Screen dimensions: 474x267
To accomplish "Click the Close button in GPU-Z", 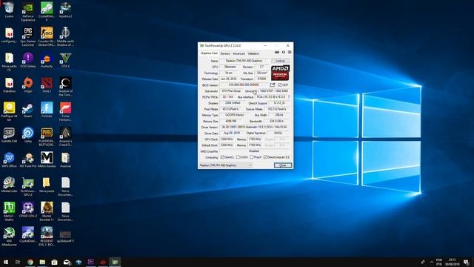I will coord(283,165).
